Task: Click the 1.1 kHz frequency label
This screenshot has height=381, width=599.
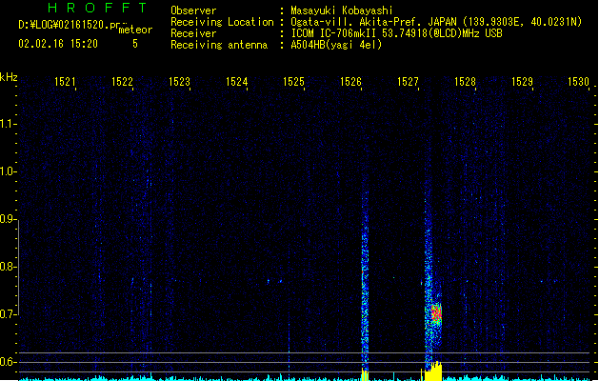Action: click(x=8, y=124)
